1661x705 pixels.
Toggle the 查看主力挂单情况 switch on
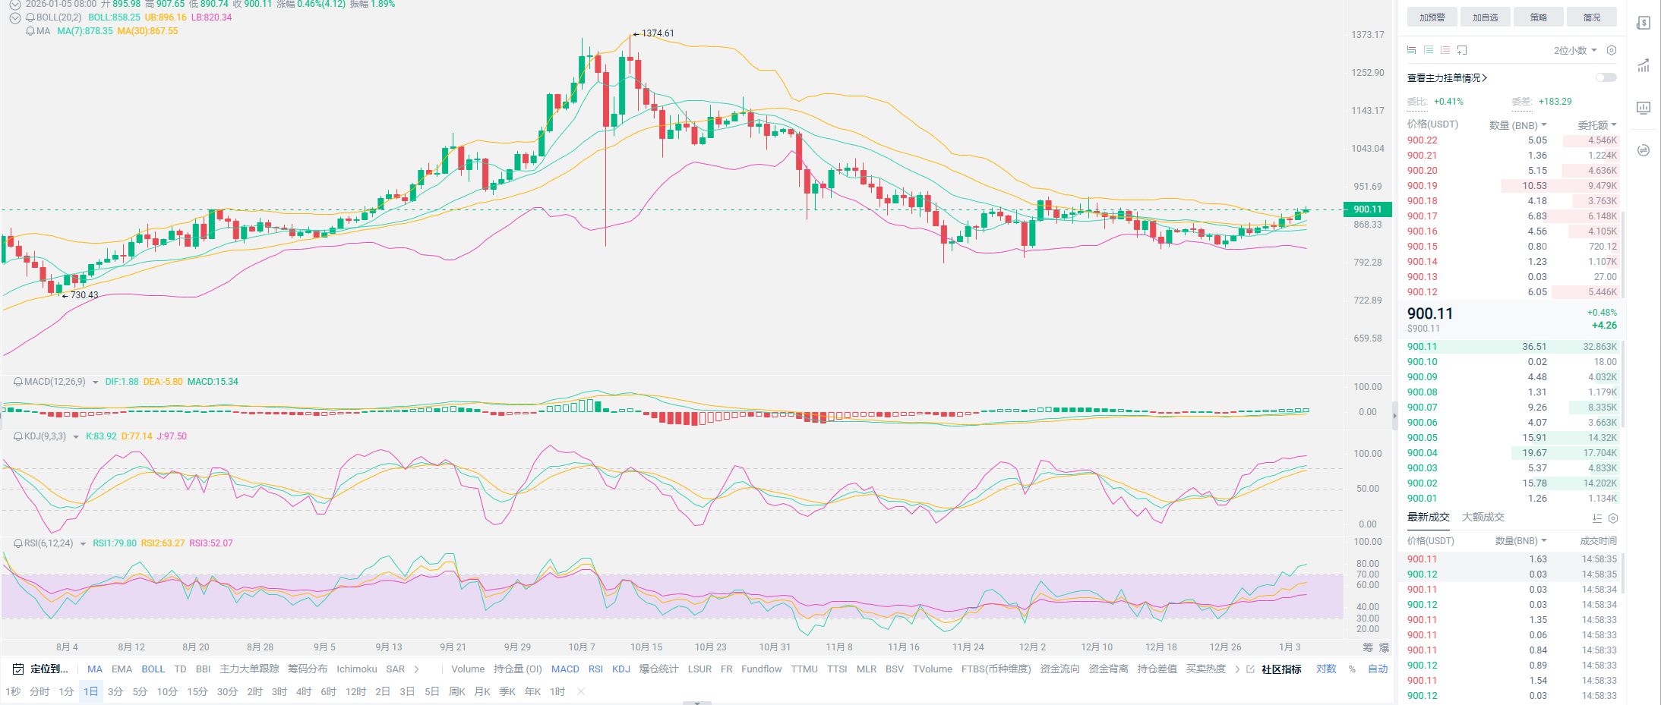(x=1606, y=77)
